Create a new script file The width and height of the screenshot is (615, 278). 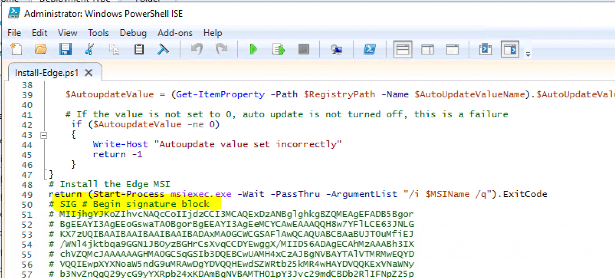click(16, 49)
